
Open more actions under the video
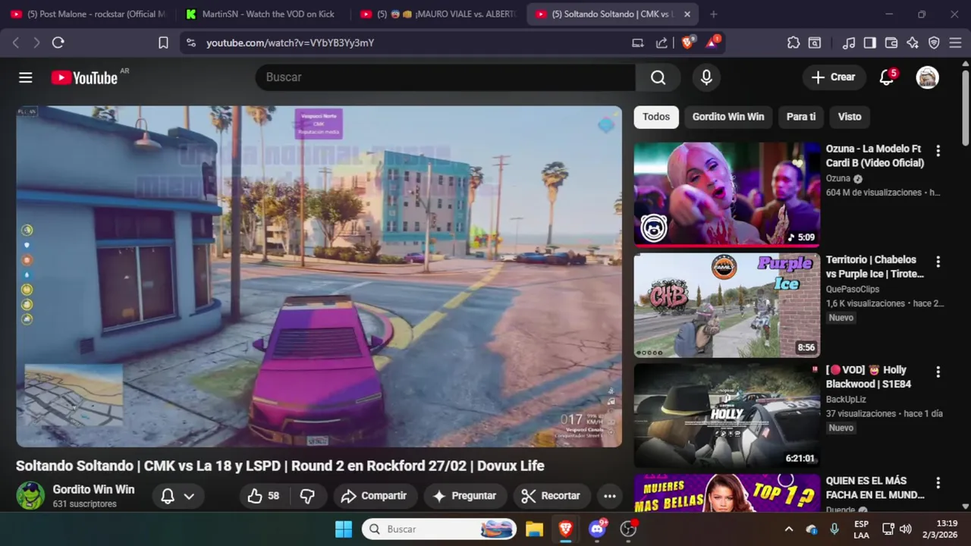click(610, 496)
